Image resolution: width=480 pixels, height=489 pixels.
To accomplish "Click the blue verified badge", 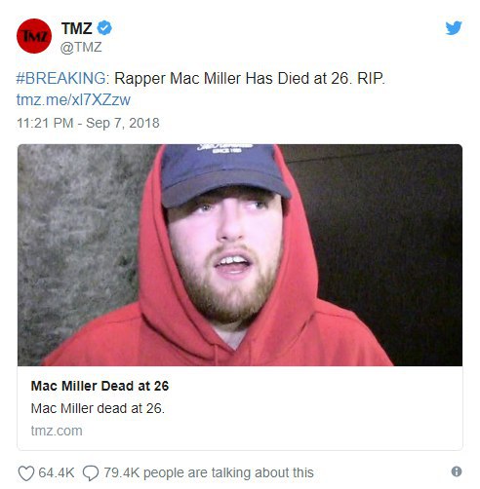I will pyautogui.click(x=104, y=28).
